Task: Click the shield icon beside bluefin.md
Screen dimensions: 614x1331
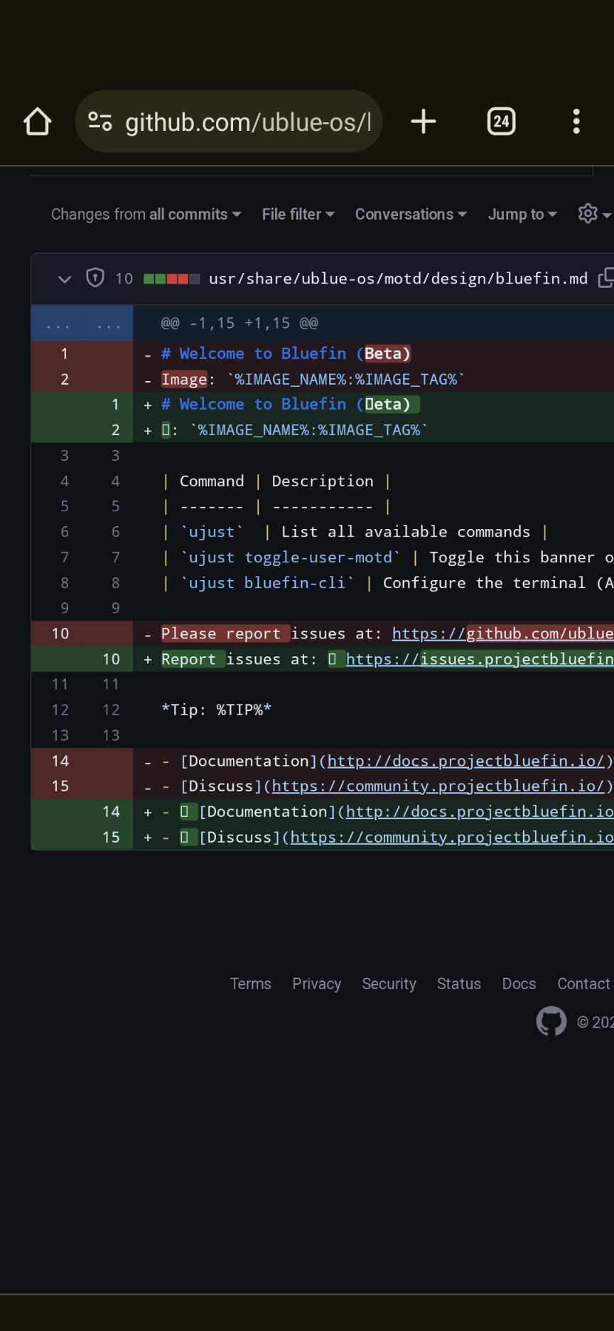Action: [x=95, y=278]
